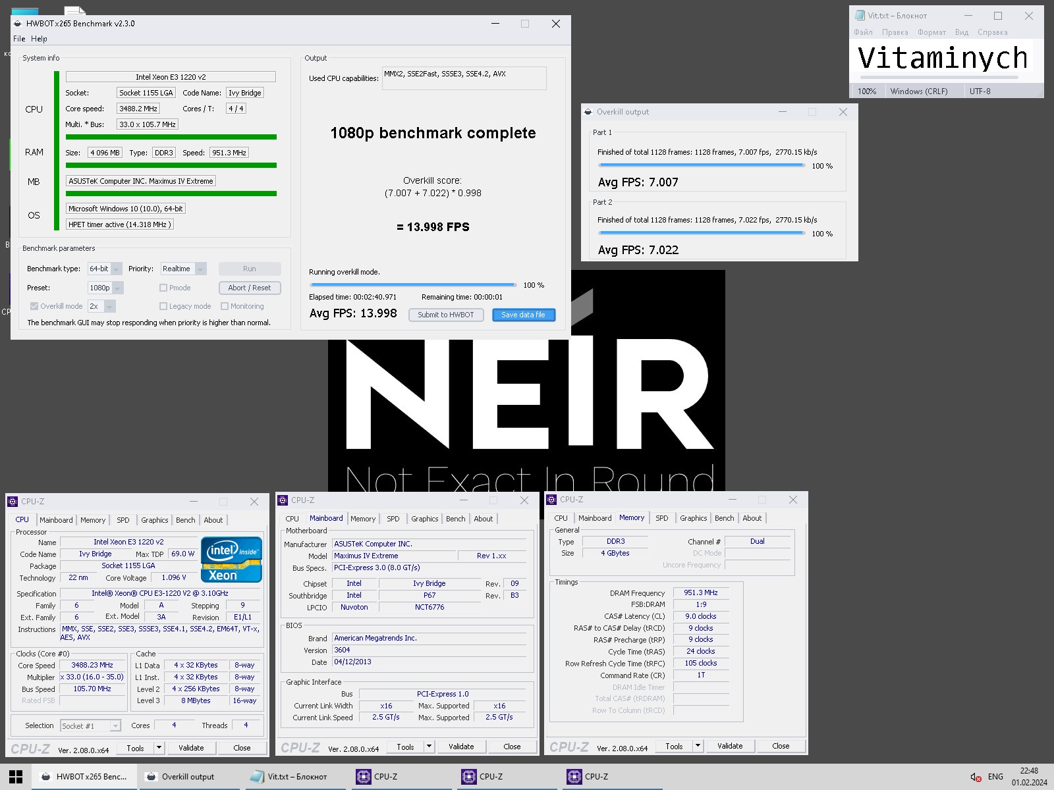Open Benchmark type 64-bit dropdown

click(105, 269)
